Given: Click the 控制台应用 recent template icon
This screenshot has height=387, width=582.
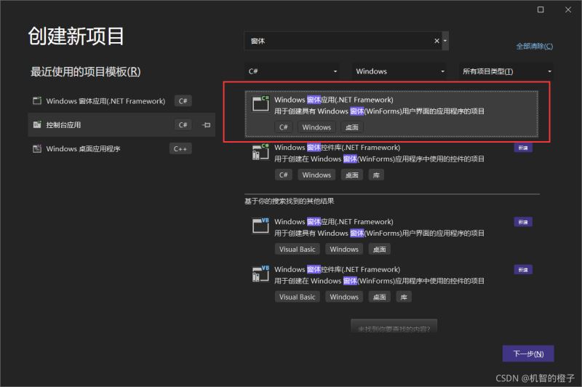Looking at the screenshot, I should [37, 124].
